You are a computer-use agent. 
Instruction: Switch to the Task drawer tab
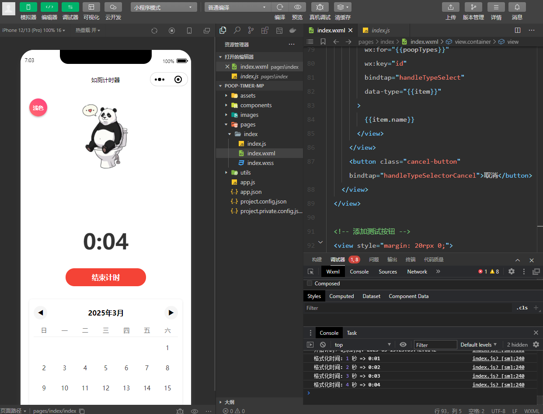point(352,333)
